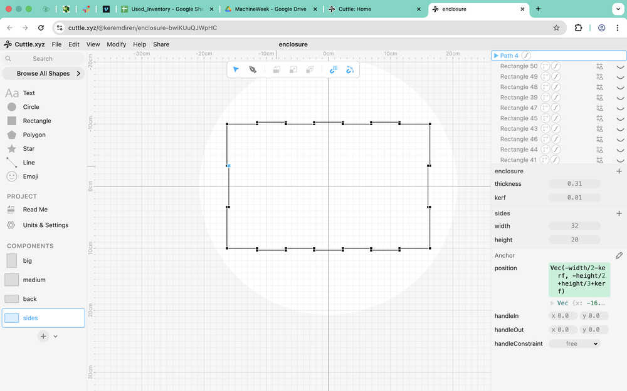Select Rectangle 41 in the outline
627x391 pixels.
click(519, 160)
